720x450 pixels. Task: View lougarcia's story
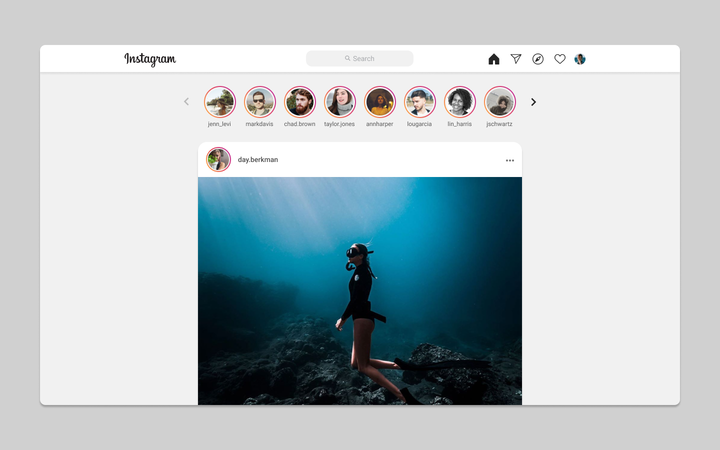click(x=419, y=101)
